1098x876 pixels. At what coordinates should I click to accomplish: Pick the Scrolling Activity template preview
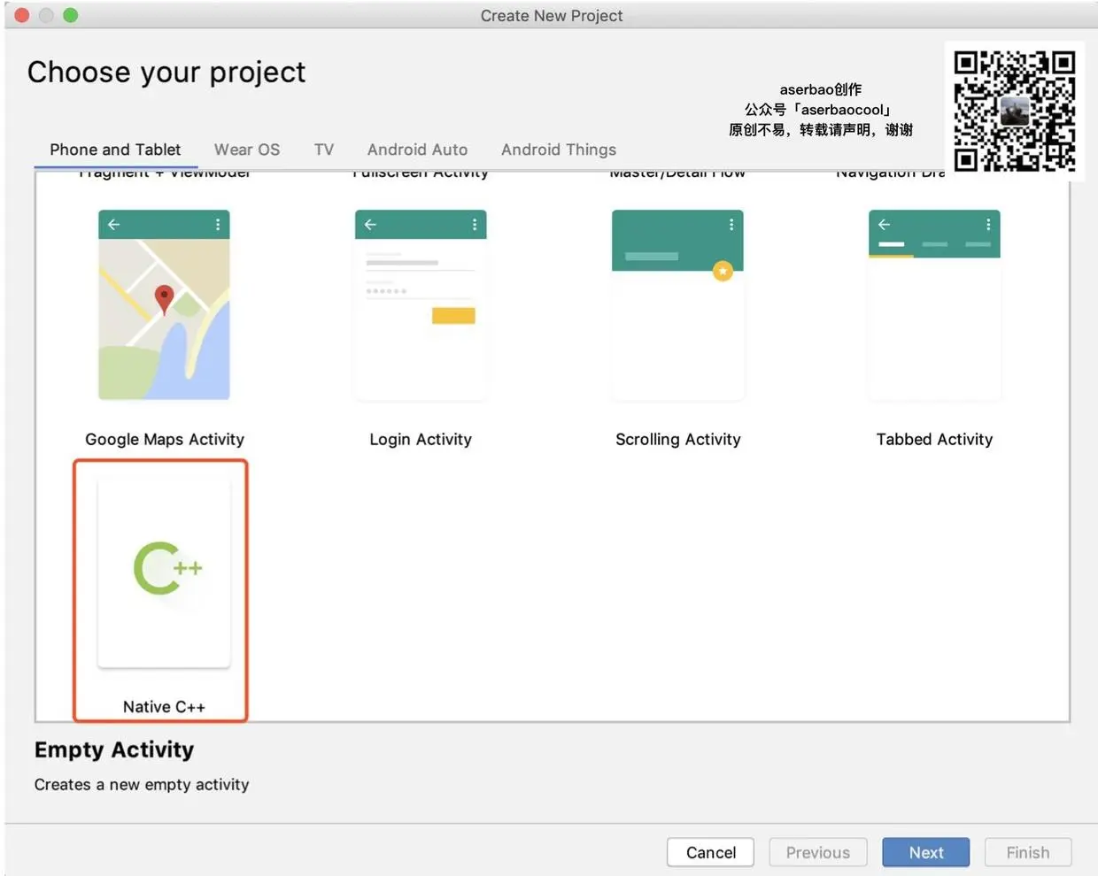tap(677, 304)
